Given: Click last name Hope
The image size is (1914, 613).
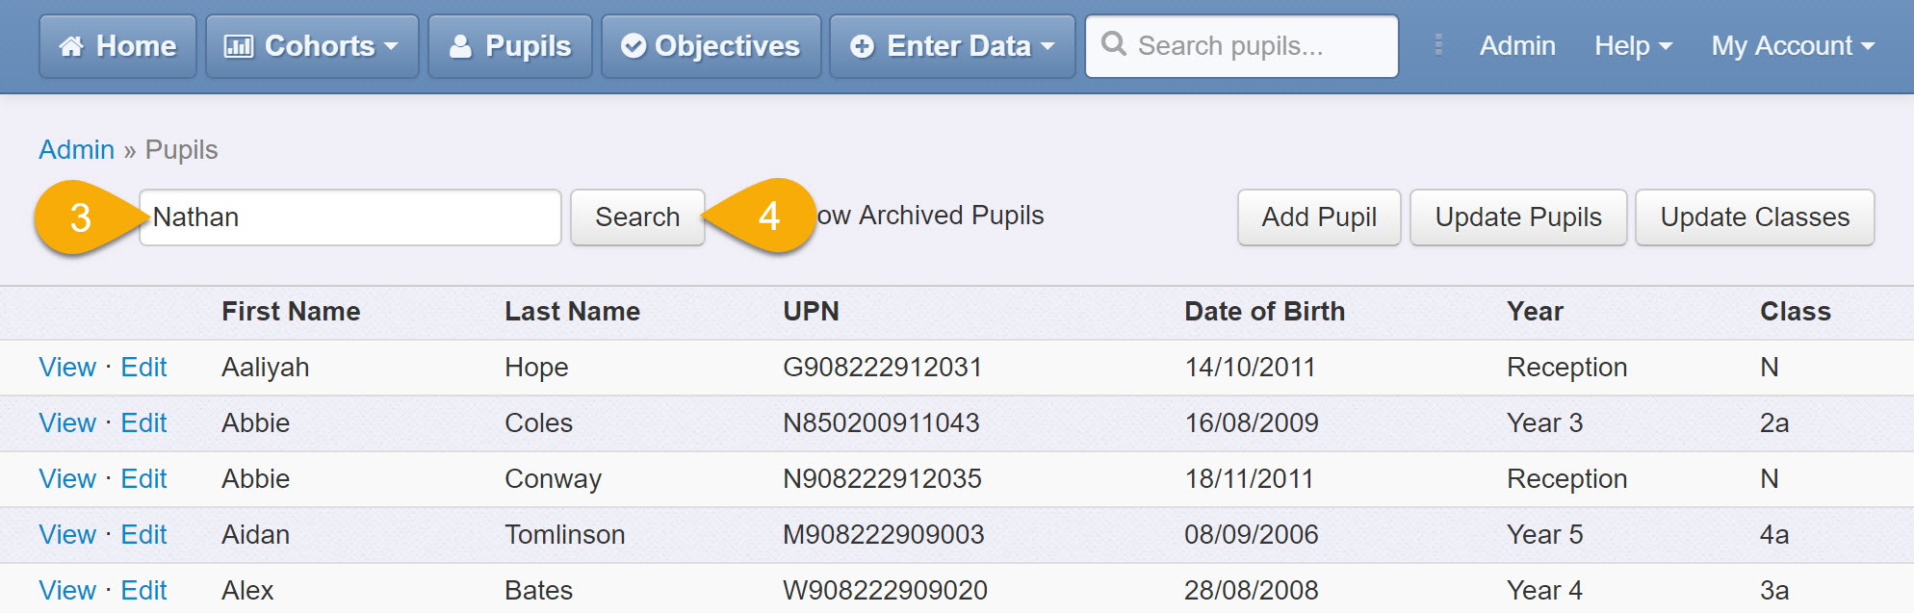Looking at the screenshot, I should [x=537, y=368].
